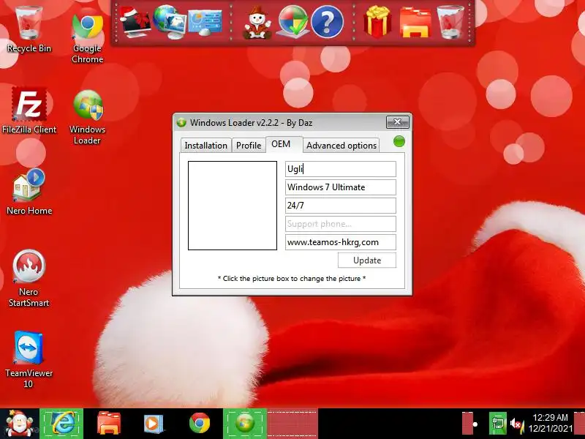Open Recycle Bin desktop icon
The width and height of the screenshot is (585, 439).
(x=29, y=30)
